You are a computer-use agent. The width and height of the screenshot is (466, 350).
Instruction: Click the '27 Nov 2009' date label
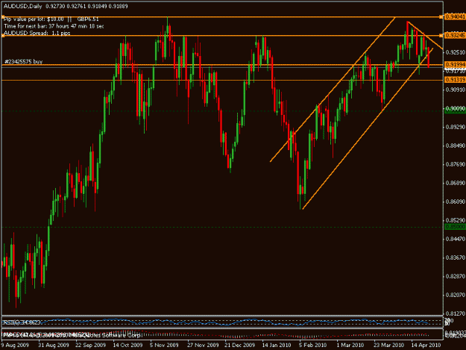click(203, 346)
